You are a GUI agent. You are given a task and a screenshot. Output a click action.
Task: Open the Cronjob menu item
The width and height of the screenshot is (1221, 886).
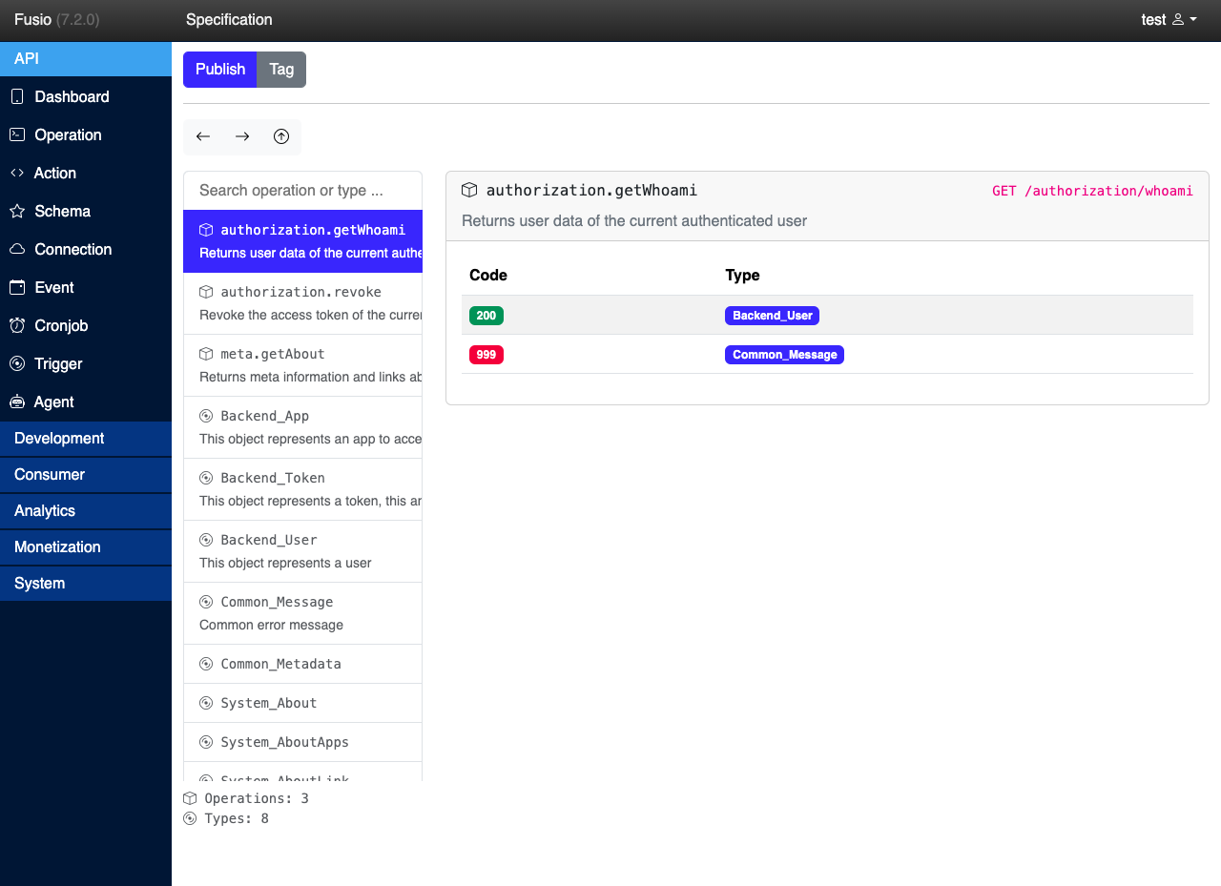pyautogui.click(x=86, y=325)
